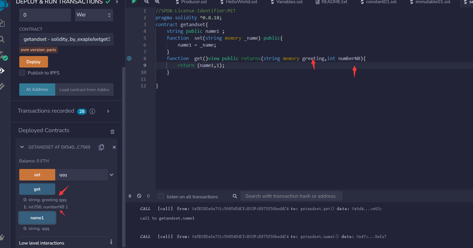This screenshot has height=248, width=473.
Task: Open Low level interactions info icon
Action: tap(111, 242)
